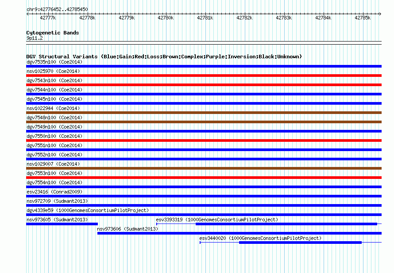
Task: Click the dgv7535n100 (Coe2014) blue gain bar
Action: coord(204,66)
